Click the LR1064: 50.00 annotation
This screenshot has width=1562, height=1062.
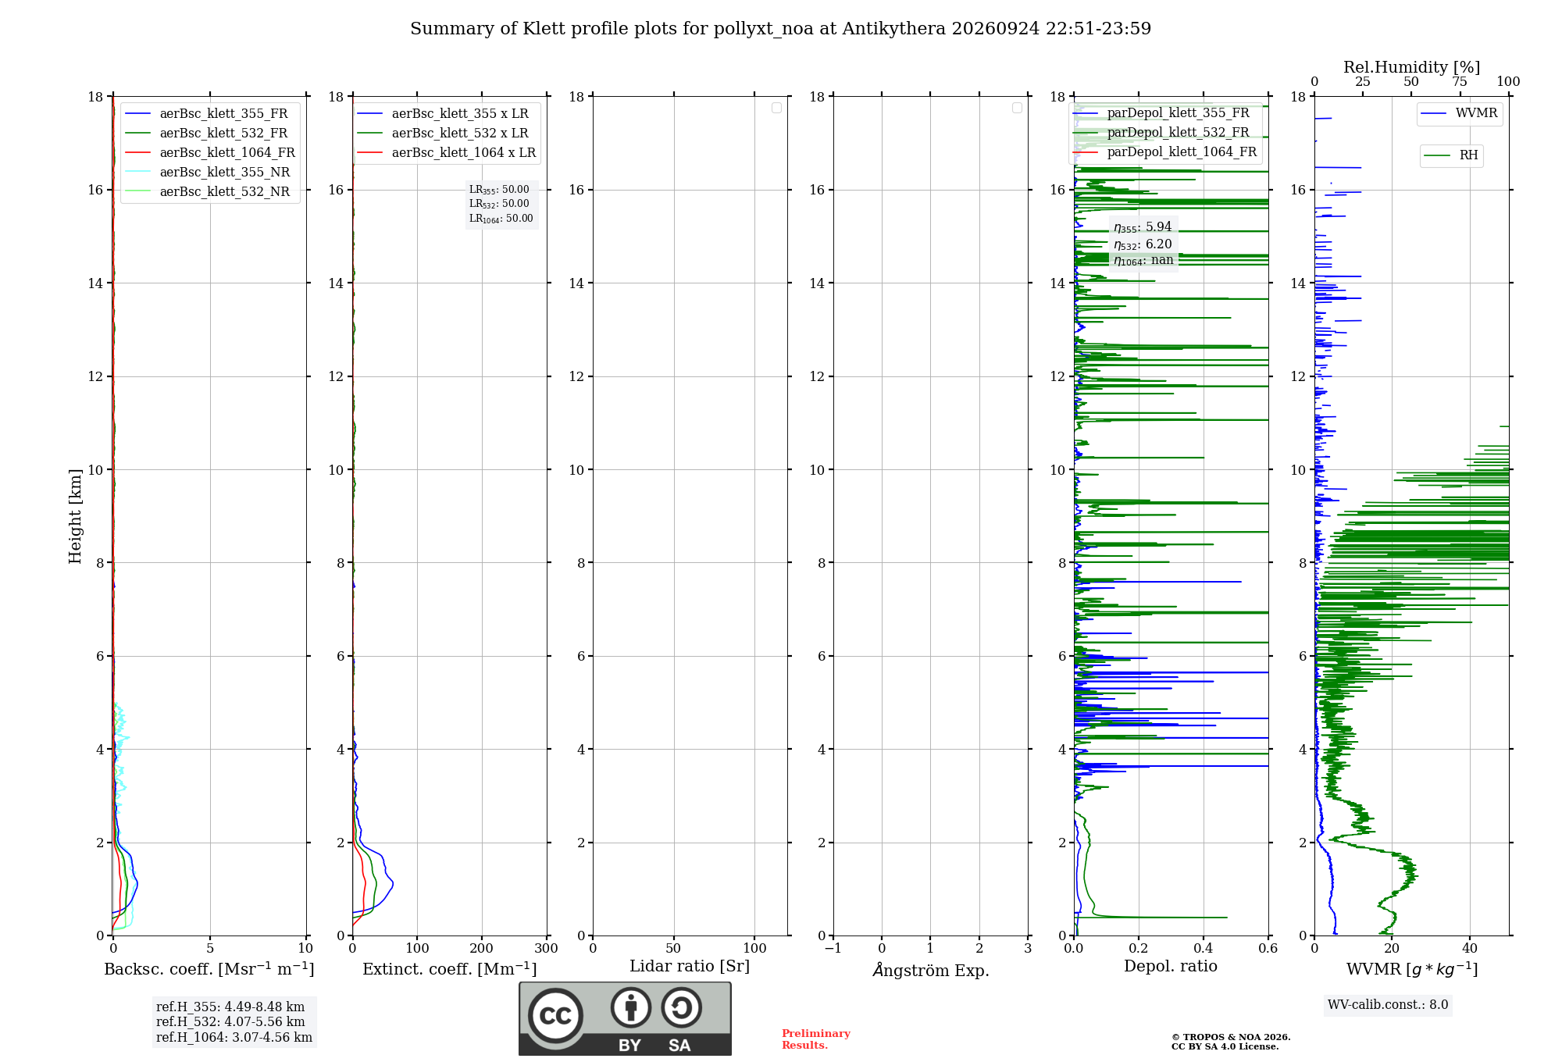pyautogui.click(x=501, y=219)
